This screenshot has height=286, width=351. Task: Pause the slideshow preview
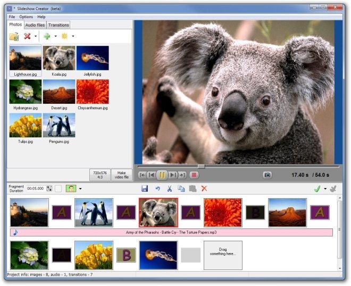point(162,175)
